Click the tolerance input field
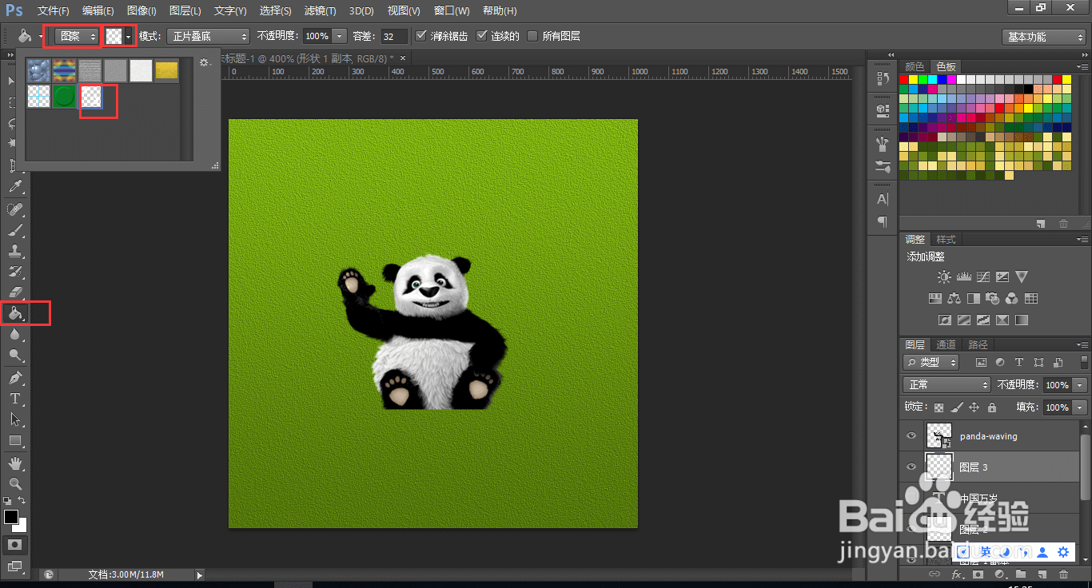 (394, 37)
